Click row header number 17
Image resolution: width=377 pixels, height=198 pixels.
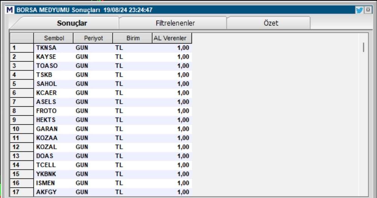[22, 192]
